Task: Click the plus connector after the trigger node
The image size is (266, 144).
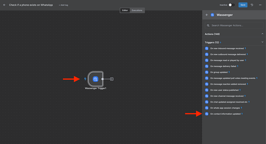Action: (x=112, y=79)
